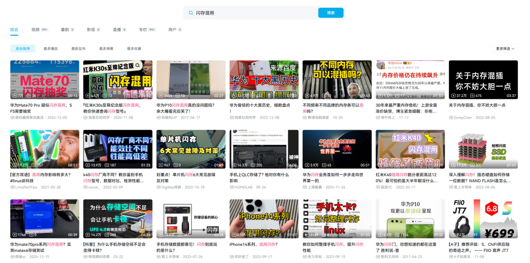The image size is (530, 263).
Task: Open the 红米K30s至尊纪念版 video thumbnail
Action: pyautogui.click(x=118, y=79)
